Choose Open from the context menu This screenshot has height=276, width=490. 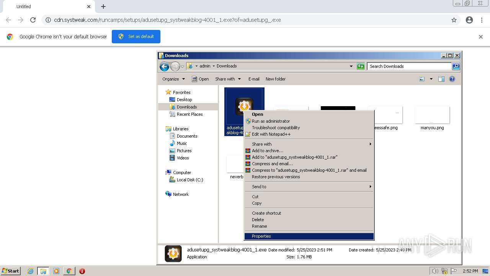click(x=309, y=114)
